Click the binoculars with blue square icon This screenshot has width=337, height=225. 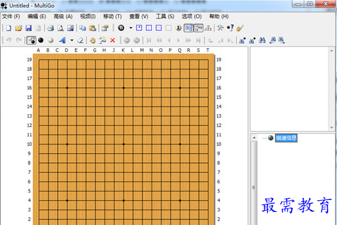[x=242, y=40]
